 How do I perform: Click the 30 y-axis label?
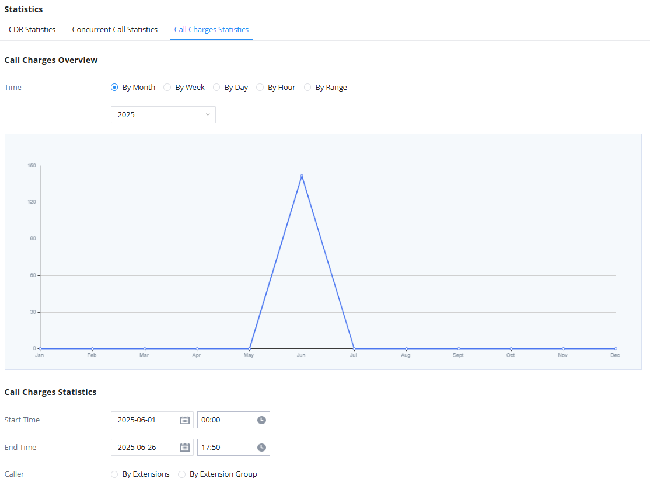tap(33, 312)
